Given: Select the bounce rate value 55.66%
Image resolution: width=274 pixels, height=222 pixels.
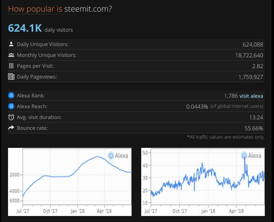Looking at the screenshot, I should (254, 128).
